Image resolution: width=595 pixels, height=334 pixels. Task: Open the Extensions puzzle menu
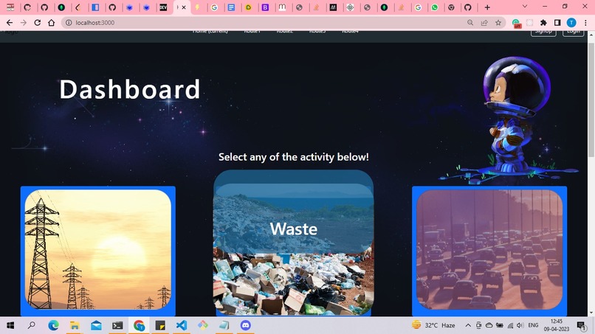(543, 23)
